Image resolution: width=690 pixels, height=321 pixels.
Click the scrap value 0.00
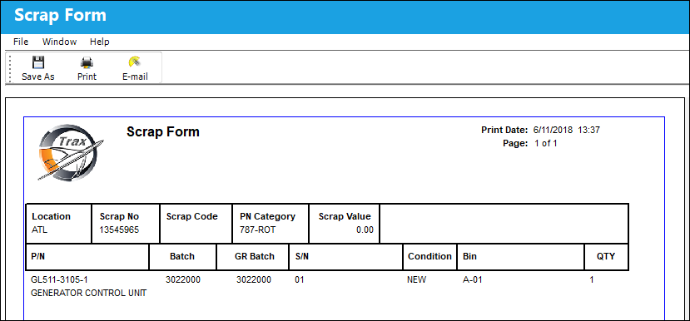coord(365,230)
